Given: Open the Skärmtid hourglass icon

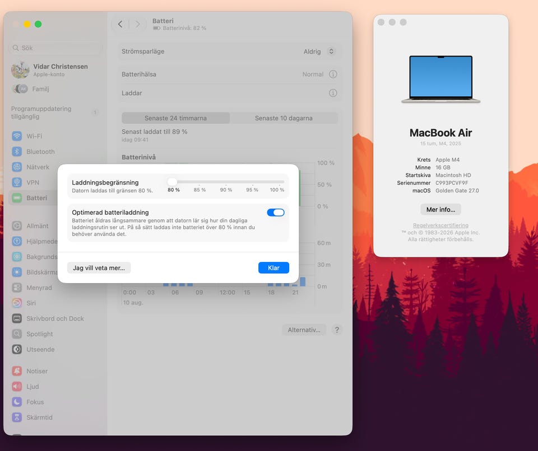Looking at the screenshot, I should click(x=17, y=417).
